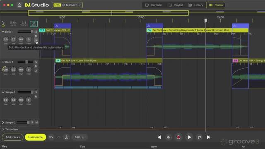This screenshot has height=149, width=265.
Task: Click the Deck 2 Low knob
Action: pos(5,70)
